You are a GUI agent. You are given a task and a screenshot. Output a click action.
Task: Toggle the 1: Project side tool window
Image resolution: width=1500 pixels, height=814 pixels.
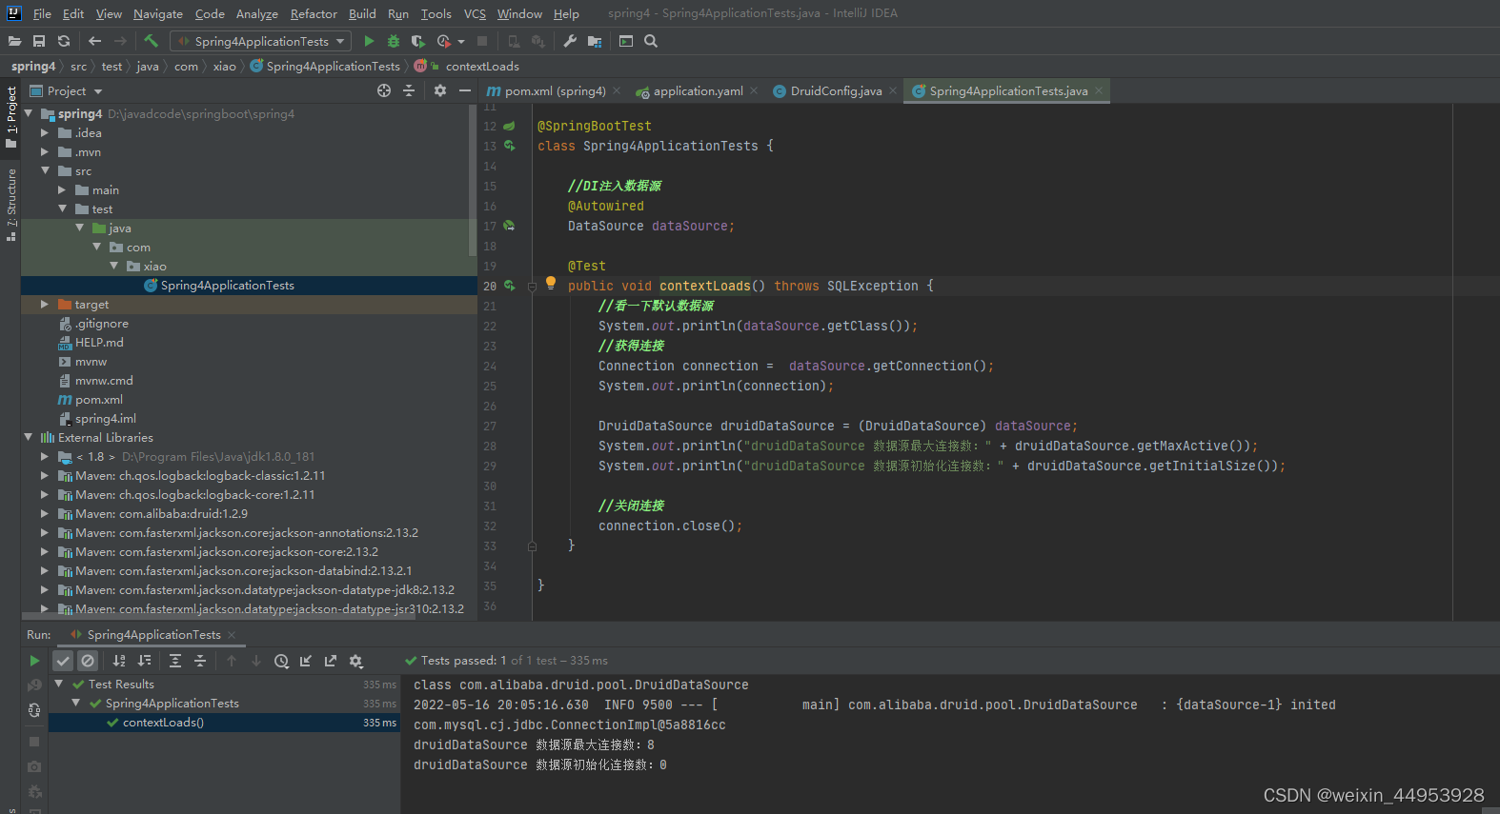tap(10, 116)
